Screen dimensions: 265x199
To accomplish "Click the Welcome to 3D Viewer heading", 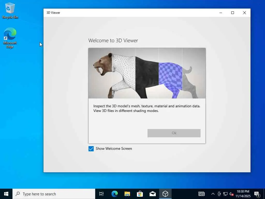I will (x=113, y=41).
